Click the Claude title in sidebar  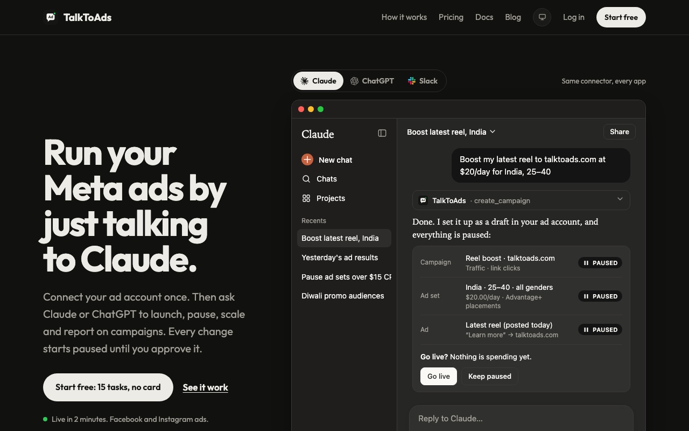[318, 134]
